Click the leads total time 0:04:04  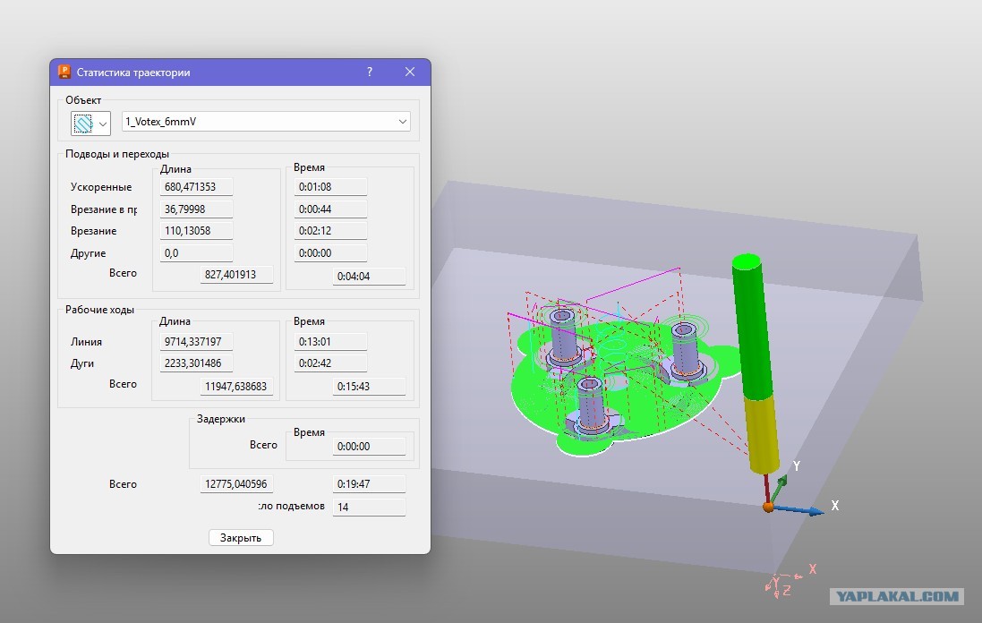369,276
